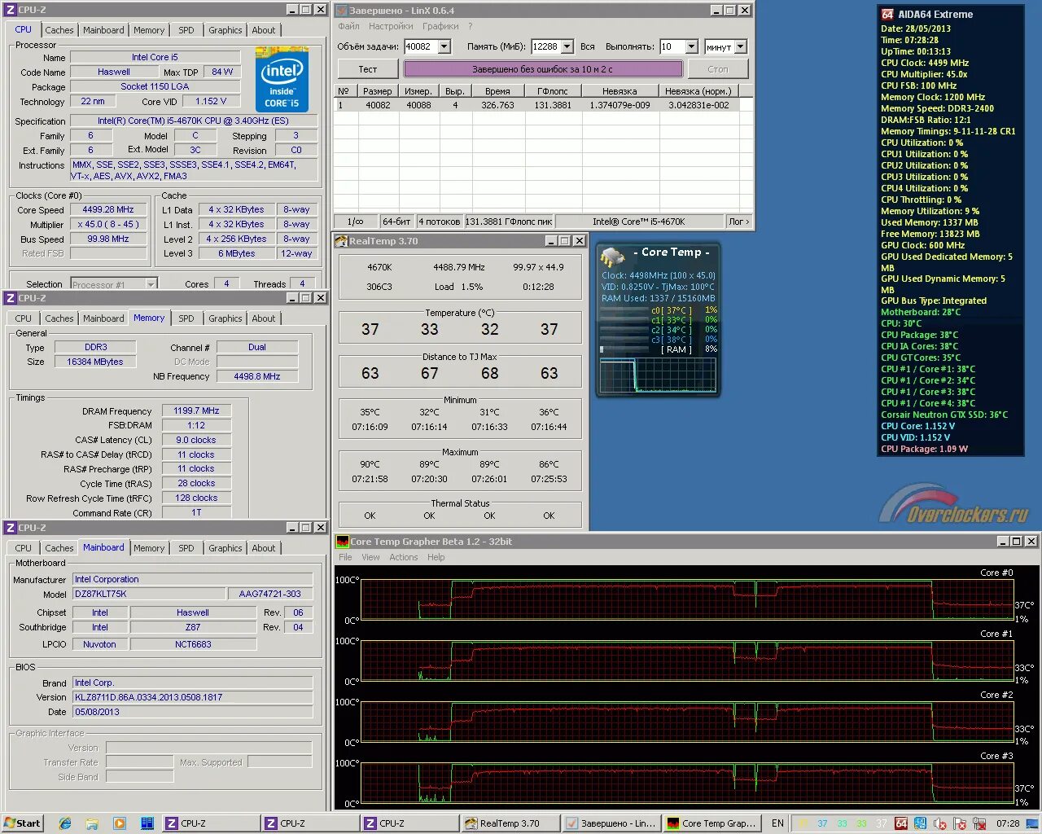This screenshot has width=1042, height=834.
Task: Open the Processor #1 Selection dropdown in CPU-Z
Action: tap(151, 284)
